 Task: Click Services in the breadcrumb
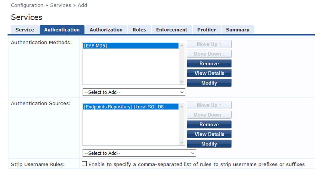coord(61,5)
